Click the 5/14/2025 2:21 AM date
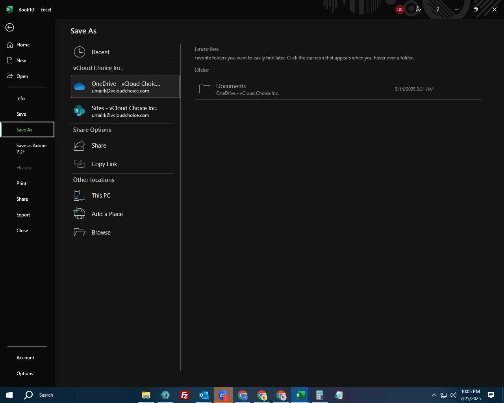504x403 pixels. tap(414, 89)
